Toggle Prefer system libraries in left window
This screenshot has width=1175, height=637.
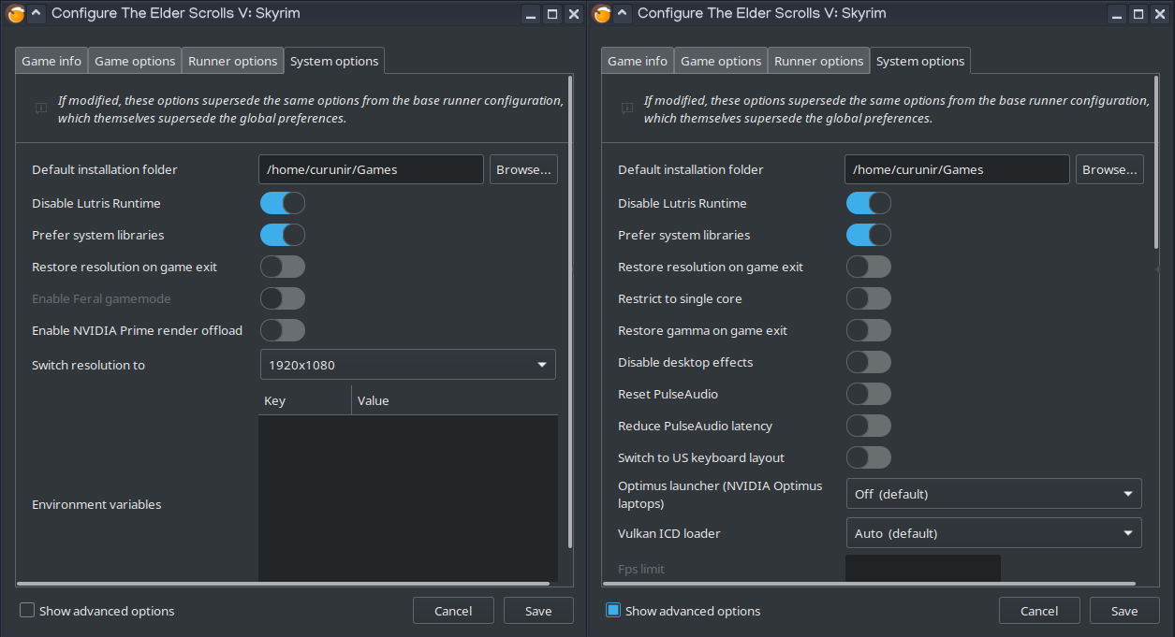coord(283,235)
